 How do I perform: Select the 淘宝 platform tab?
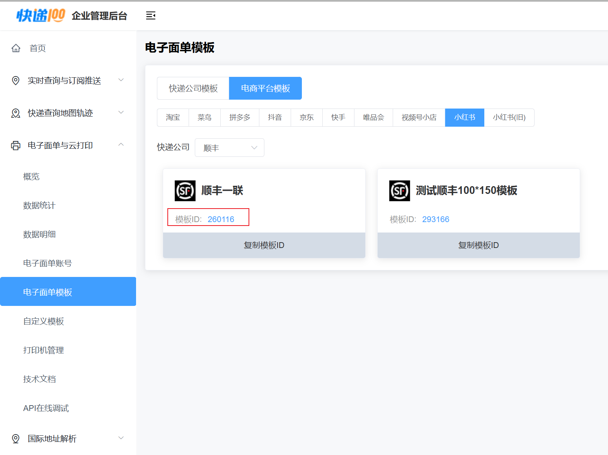(173, 117)
